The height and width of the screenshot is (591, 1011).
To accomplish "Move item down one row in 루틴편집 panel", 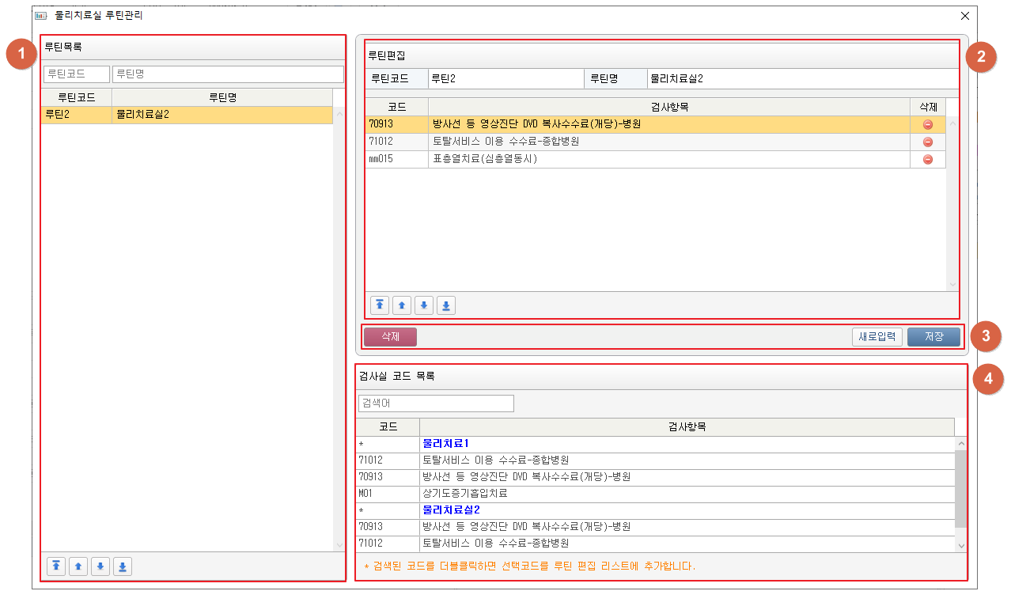I will (424, 305).
